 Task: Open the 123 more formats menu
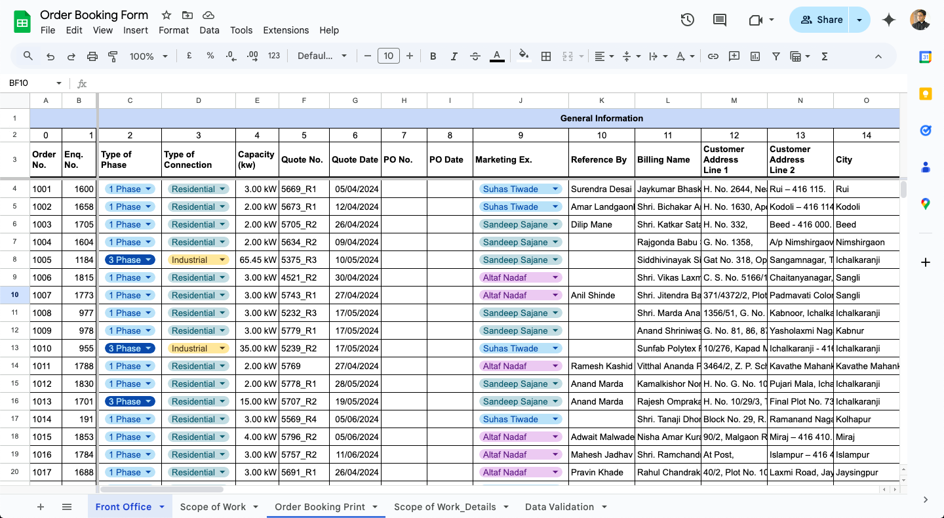pyautogui.click(x=274, y=56)
